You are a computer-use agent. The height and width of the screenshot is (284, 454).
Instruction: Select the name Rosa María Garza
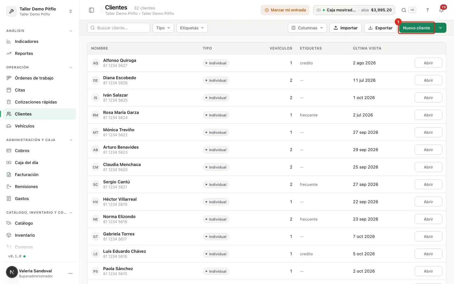[121, 112]
